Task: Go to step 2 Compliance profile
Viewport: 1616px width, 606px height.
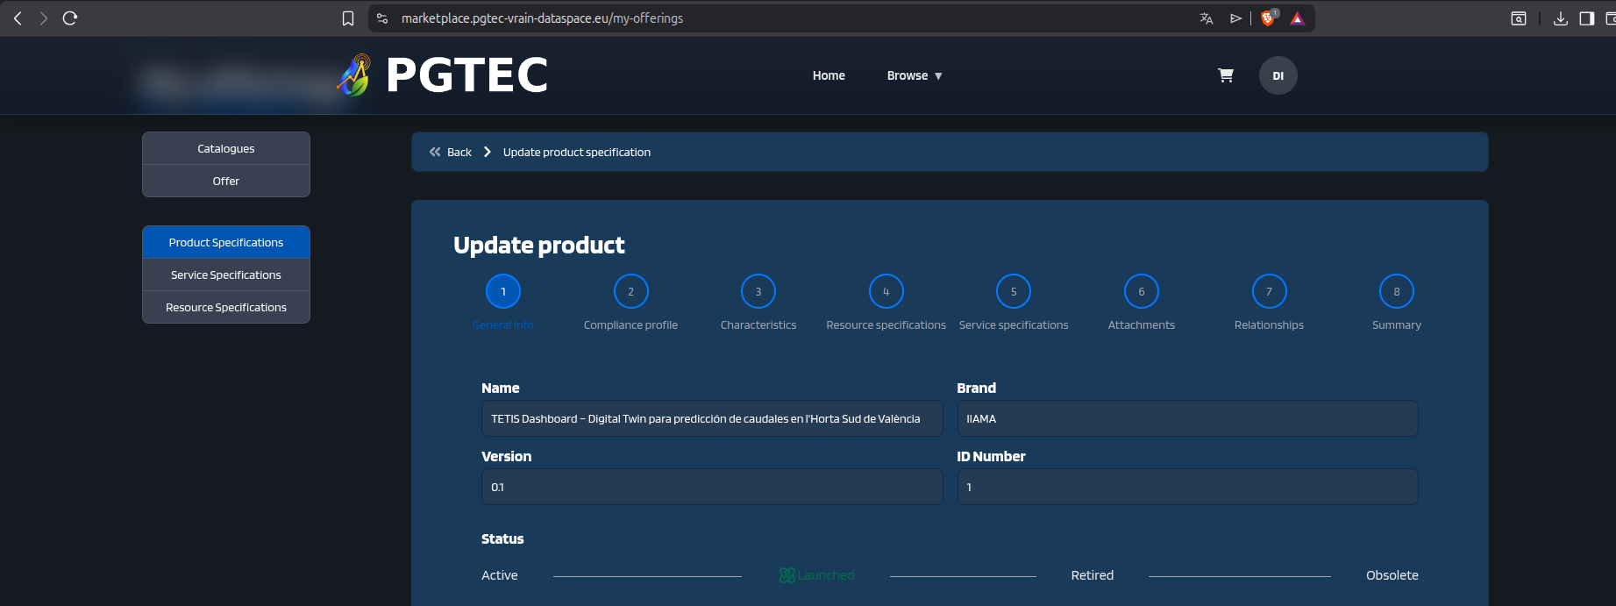Action: [x=631, y=291]
